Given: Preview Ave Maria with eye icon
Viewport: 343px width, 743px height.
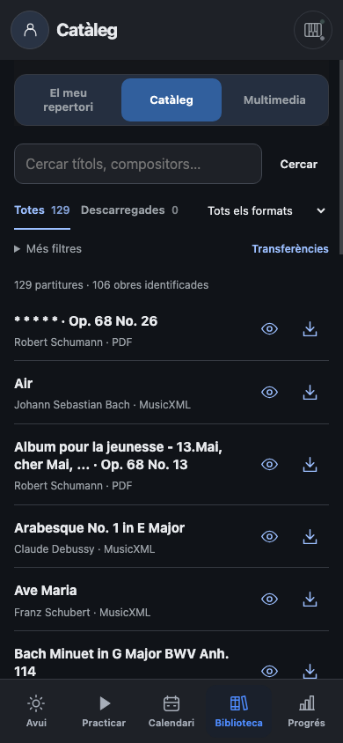Looking at the screenshot, I should pyautogui.click(x=270, y=600).
